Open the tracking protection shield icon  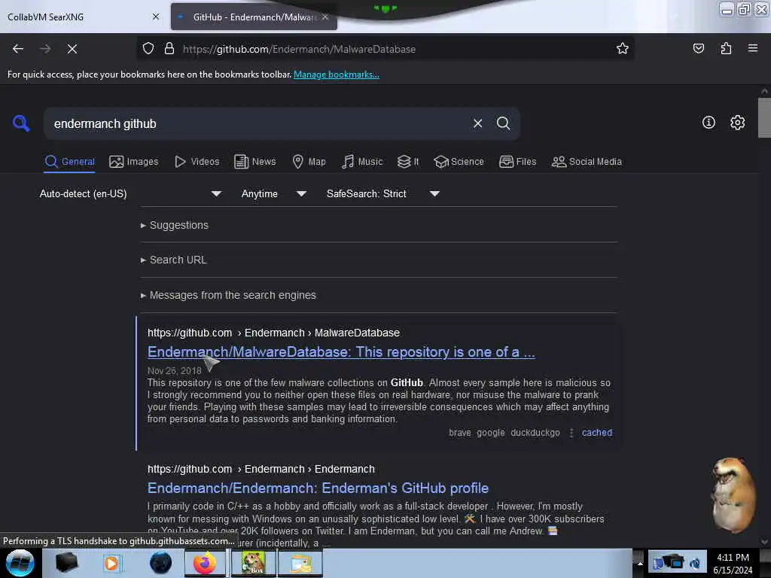(x=148, y=49)
